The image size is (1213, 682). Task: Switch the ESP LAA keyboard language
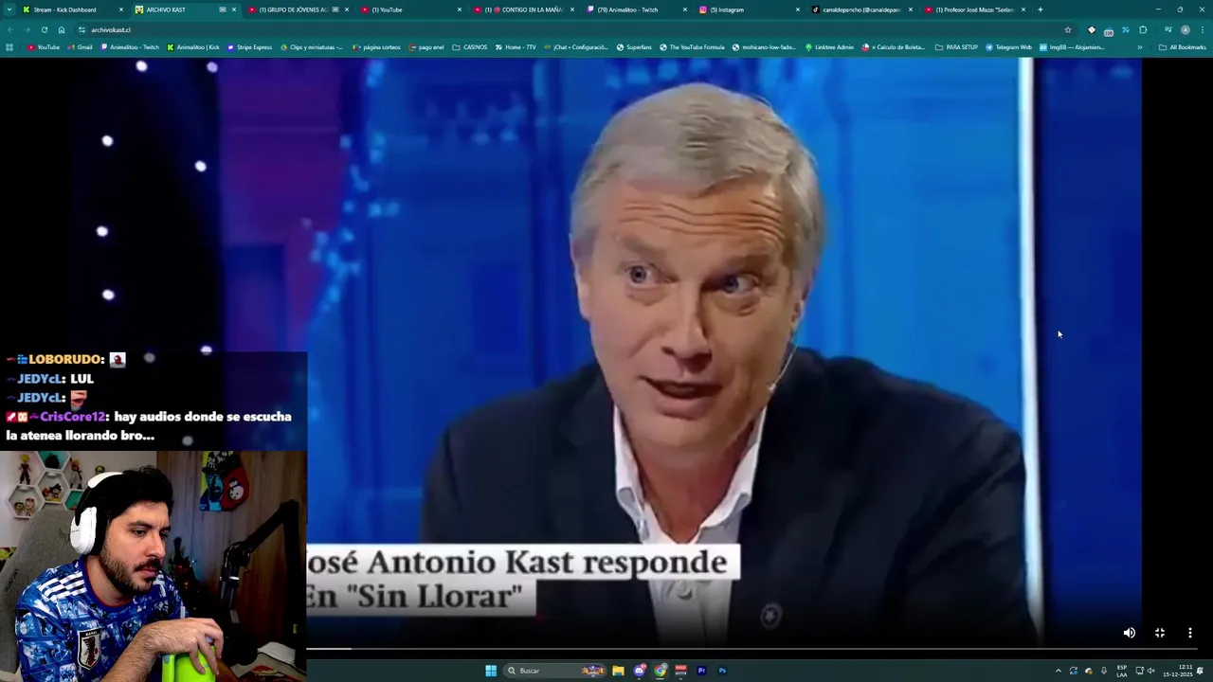click(1122, 671)
